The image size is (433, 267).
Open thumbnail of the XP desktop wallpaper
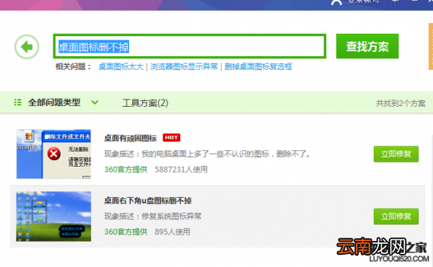click(53, 216)
